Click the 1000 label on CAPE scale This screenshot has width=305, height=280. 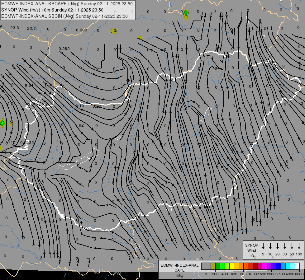[x=253, y=274]
